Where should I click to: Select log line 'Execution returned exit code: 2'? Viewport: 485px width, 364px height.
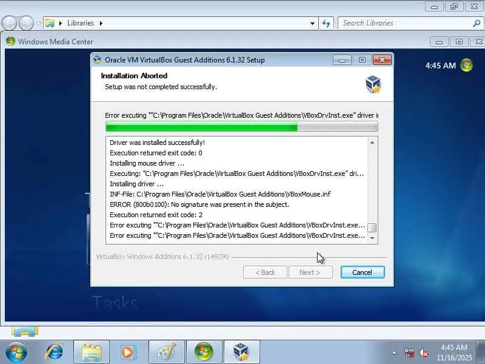[156, 215]
